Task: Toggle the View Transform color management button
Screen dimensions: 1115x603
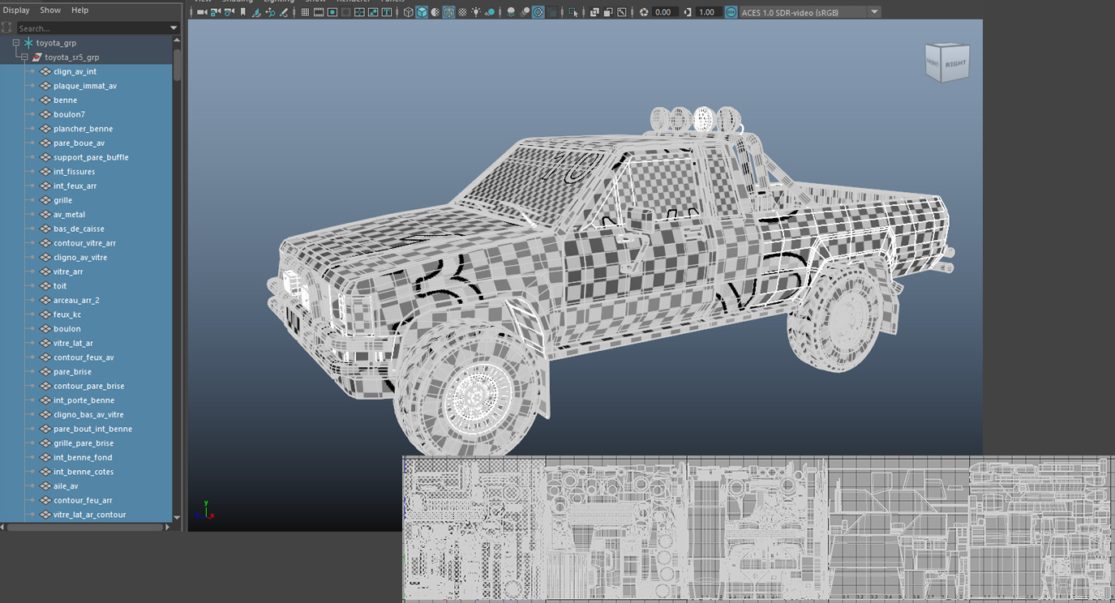Action: (x=731, y=12)
